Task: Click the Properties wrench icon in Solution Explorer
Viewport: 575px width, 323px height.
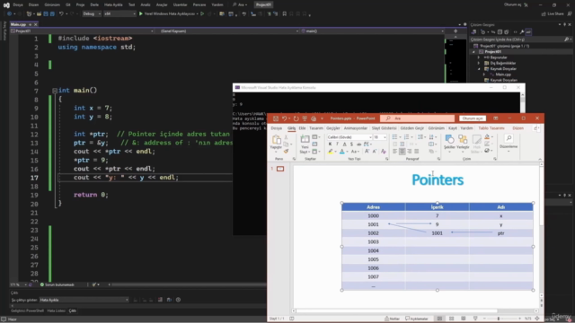Action: point(522,32)
